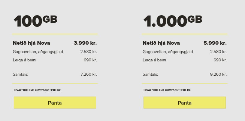The image size is (245, 121).
Task: Click the 100GB plan heading
Action: click(x=35, y=21)
